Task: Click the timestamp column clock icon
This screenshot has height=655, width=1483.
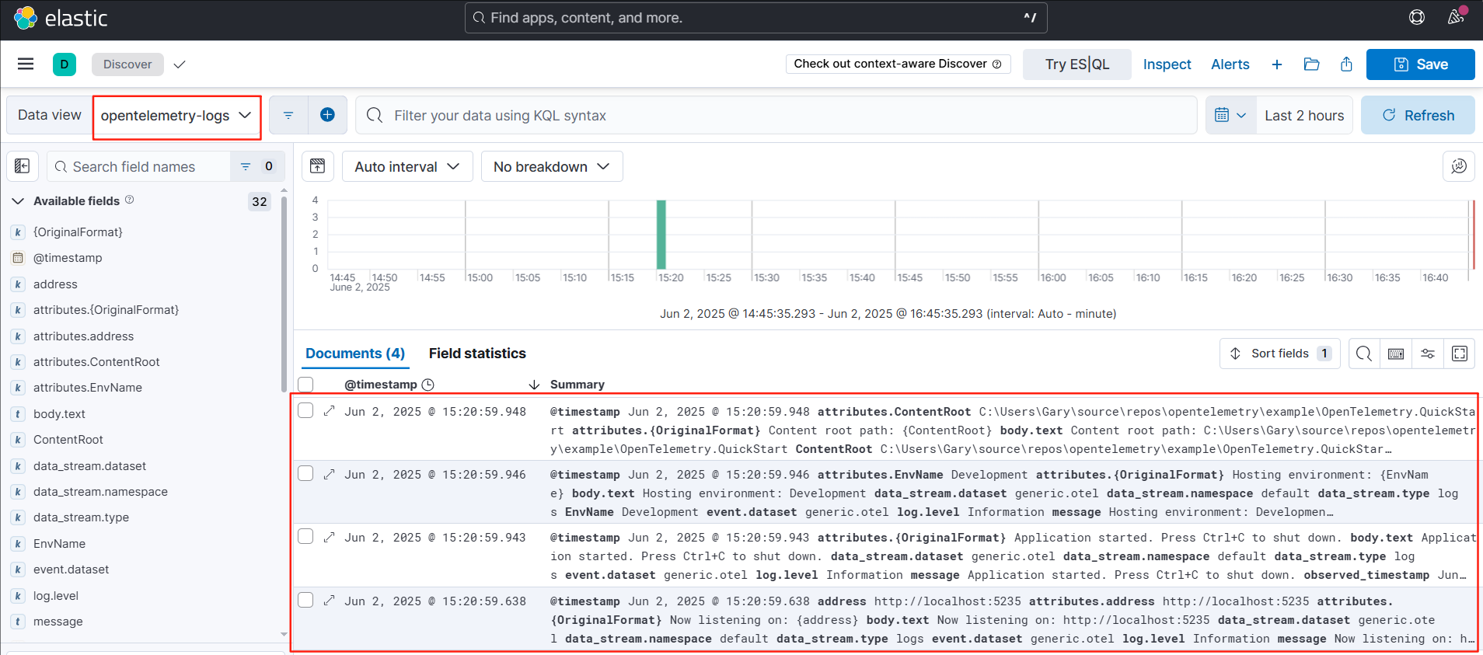Action: coord(427,385)
